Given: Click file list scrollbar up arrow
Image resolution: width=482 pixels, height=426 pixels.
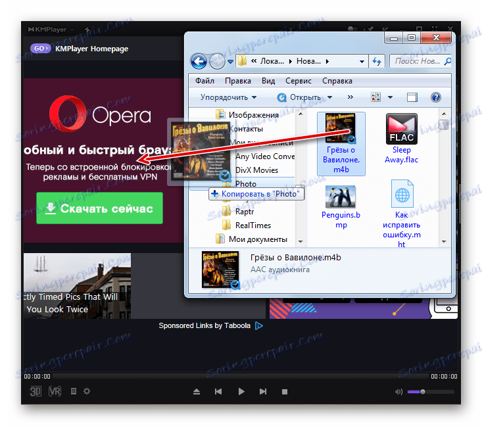Looking at the screenshot, I should [444, 114].
